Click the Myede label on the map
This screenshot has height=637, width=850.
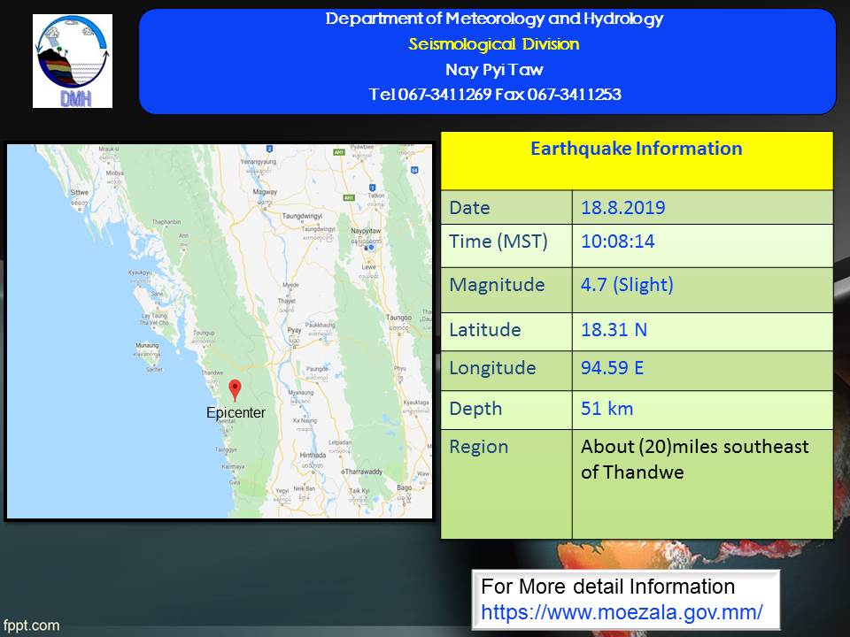[290, 285]
